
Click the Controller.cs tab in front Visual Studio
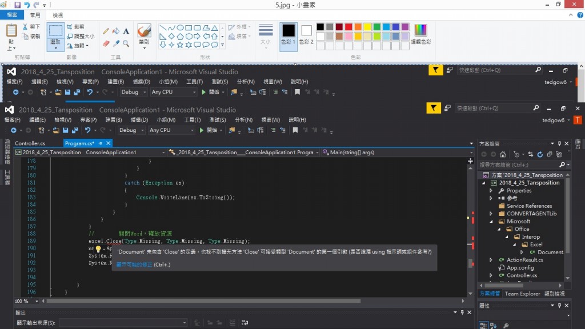pos(30,143)
